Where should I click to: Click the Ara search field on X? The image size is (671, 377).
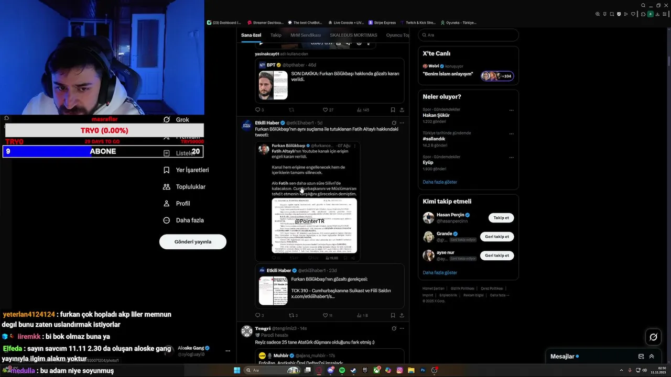coord(468,35)
